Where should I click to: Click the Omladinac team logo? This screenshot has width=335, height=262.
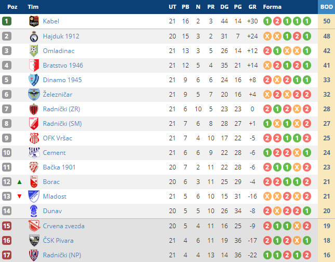coord(34,51)
